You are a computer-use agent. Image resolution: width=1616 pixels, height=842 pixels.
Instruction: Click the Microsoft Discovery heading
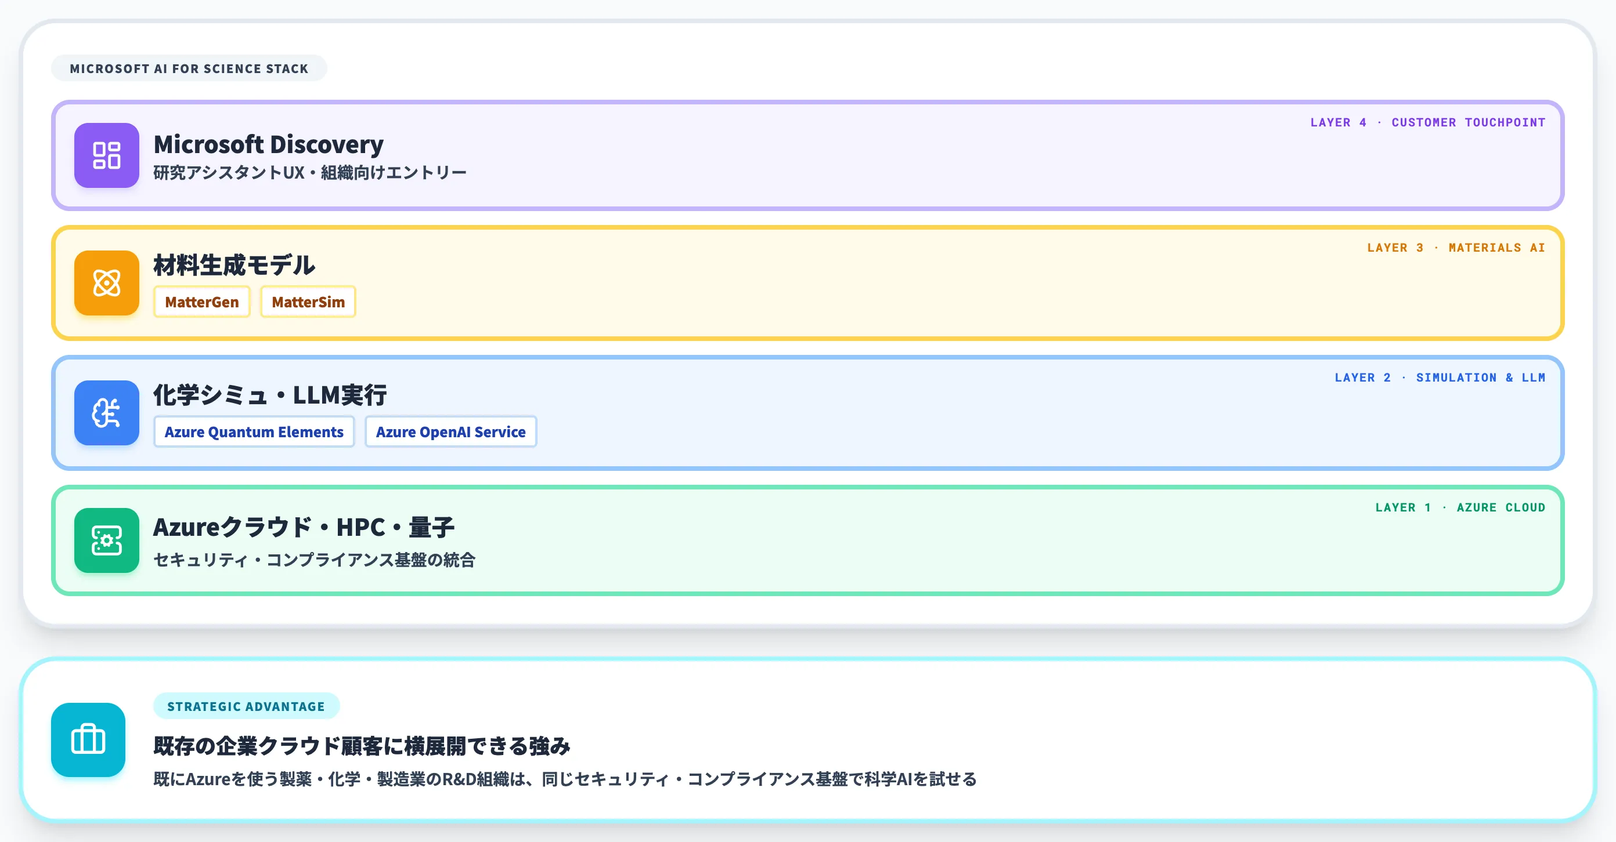click(x=269, y=145)
